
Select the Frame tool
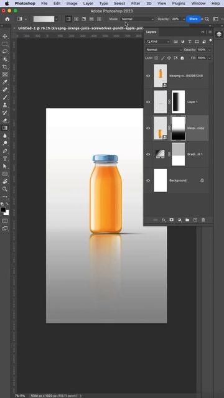(5, 75)
